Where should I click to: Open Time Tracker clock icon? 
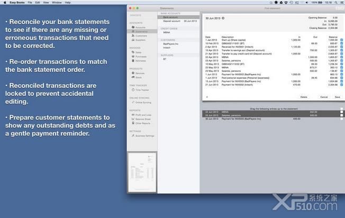(x=133, y=90)
